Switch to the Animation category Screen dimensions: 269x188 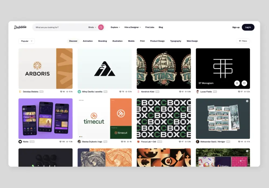[x=88, y=41]
